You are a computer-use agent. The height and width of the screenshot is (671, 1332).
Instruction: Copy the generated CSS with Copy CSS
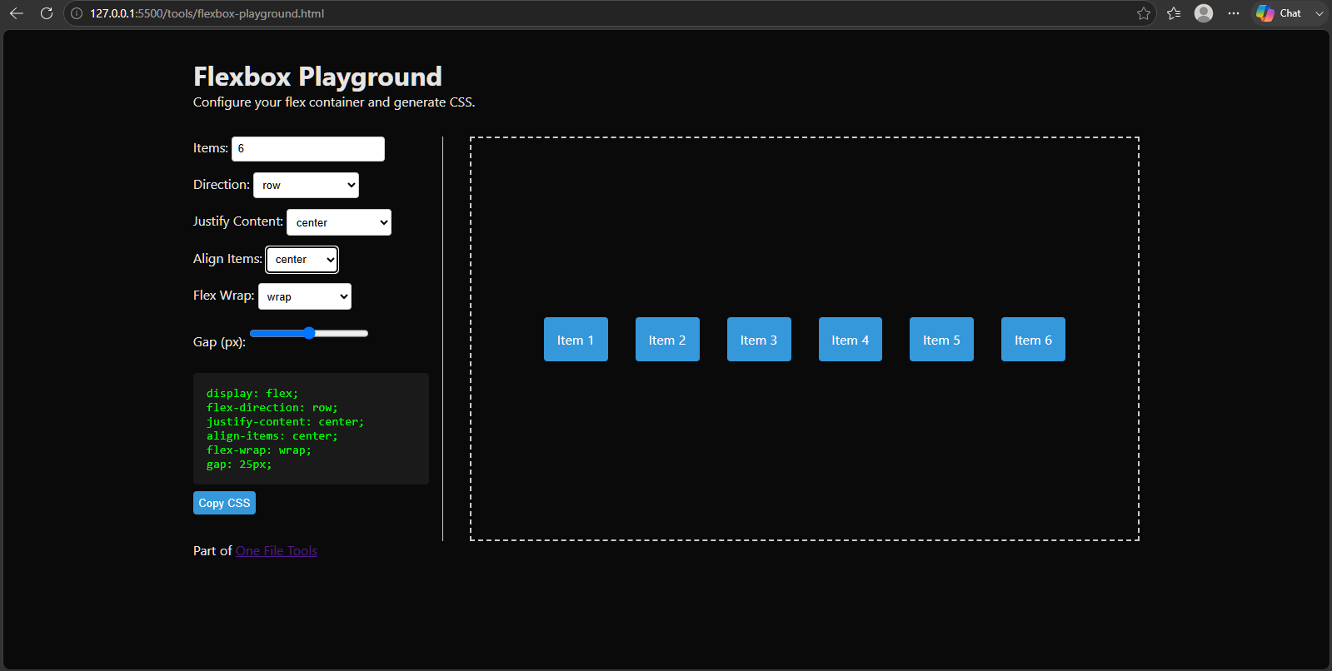[x=224, y=503]
